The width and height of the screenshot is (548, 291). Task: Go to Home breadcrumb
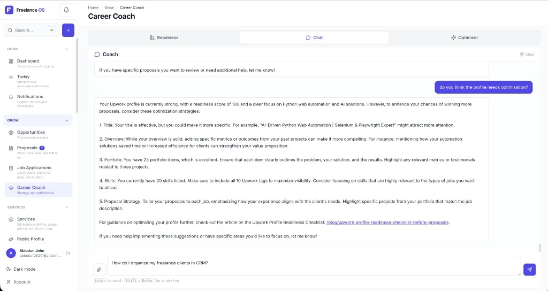[93, 7]
